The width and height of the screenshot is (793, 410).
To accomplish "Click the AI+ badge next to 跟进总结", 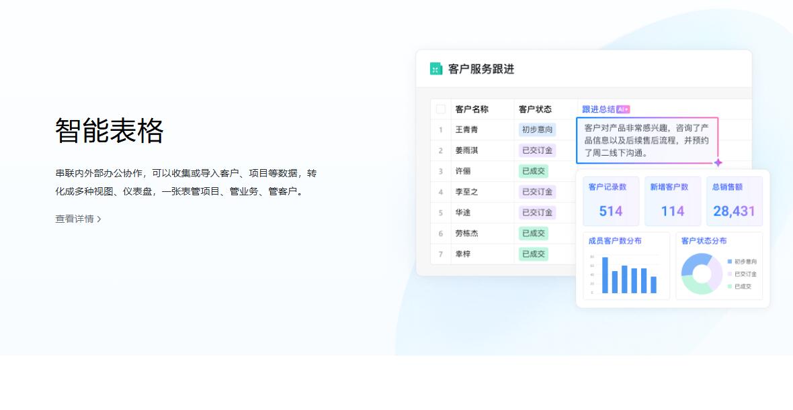I will click(x=623, y=108).
